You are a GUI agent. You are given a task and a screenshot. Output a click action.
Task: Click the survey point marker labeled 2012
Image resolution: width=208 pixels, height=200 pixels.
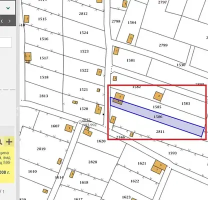coord(80,122)
